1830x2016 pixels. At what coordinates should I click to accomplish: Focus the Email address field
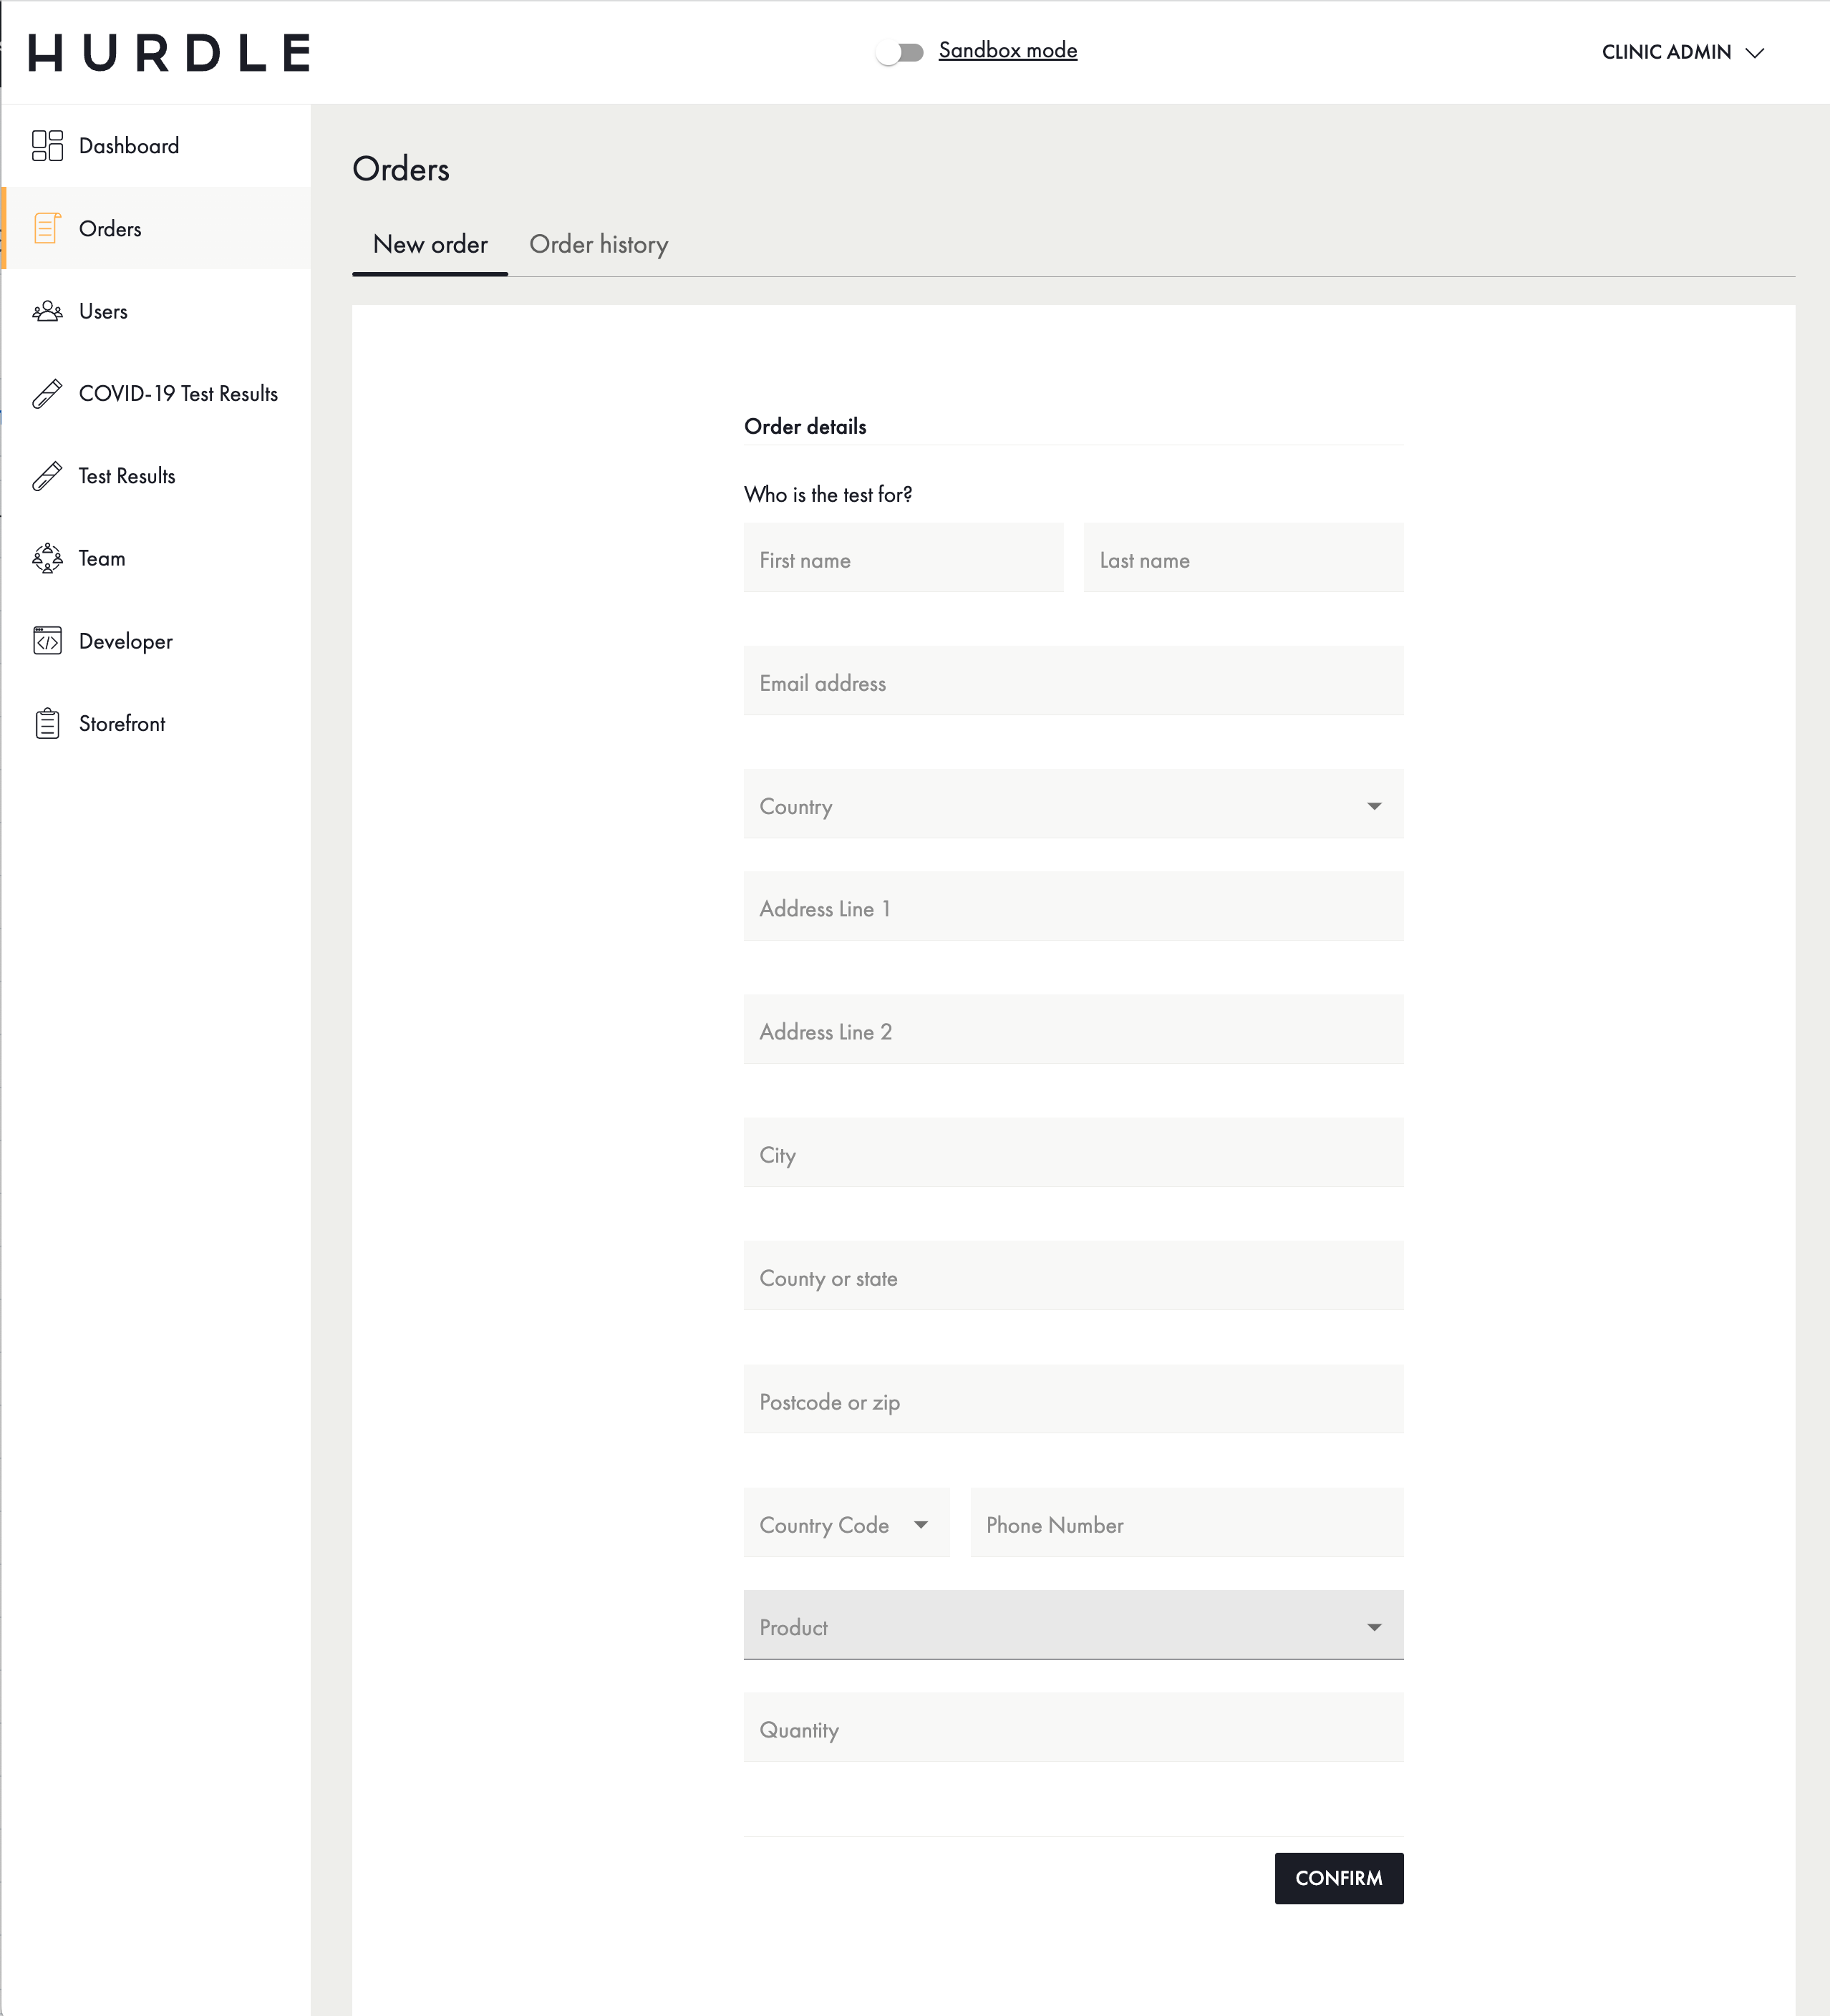1073,682
